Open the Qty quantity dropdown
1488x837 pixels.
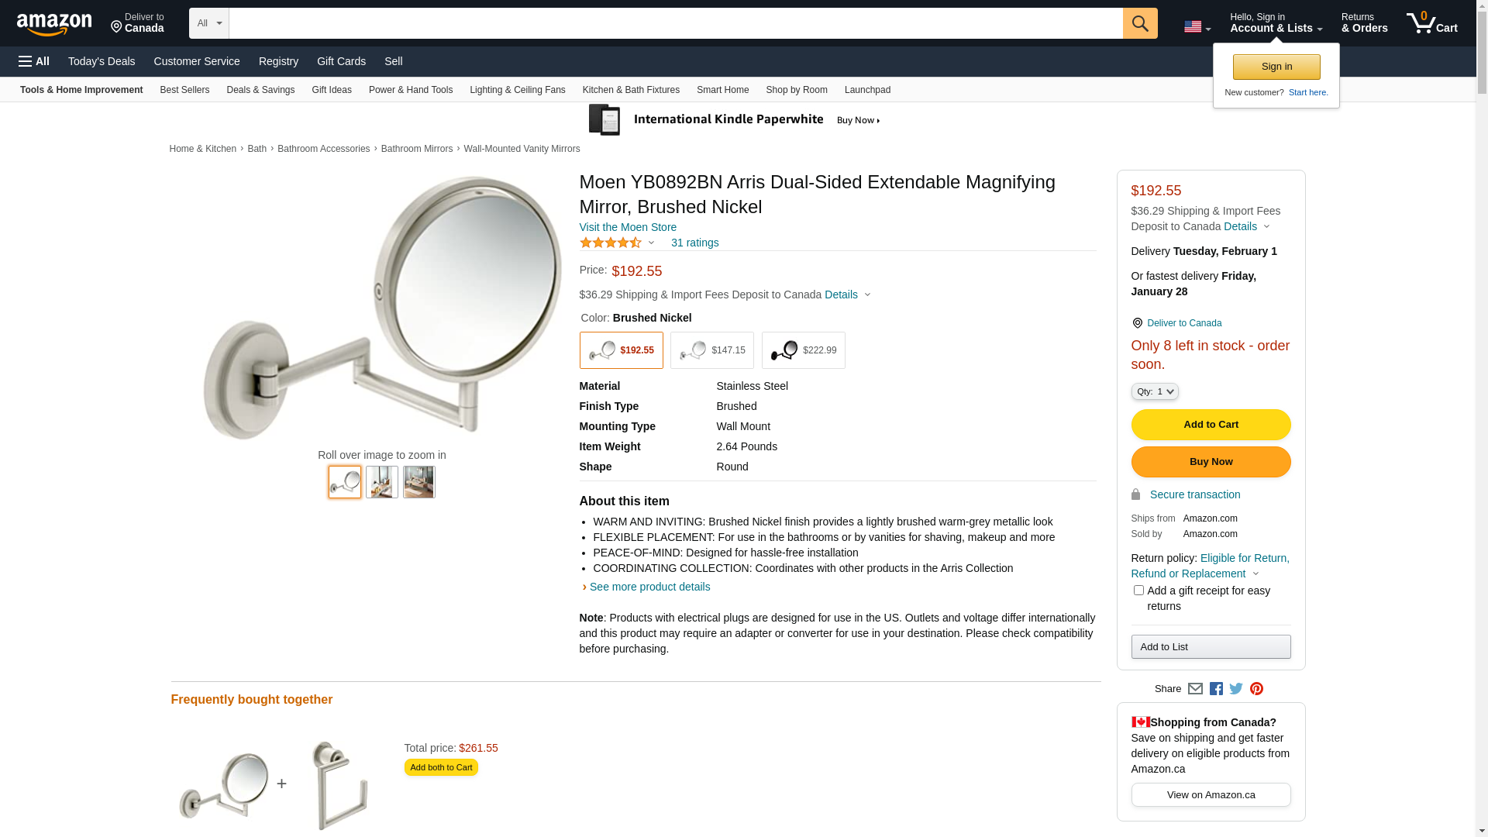[1155, 391]
